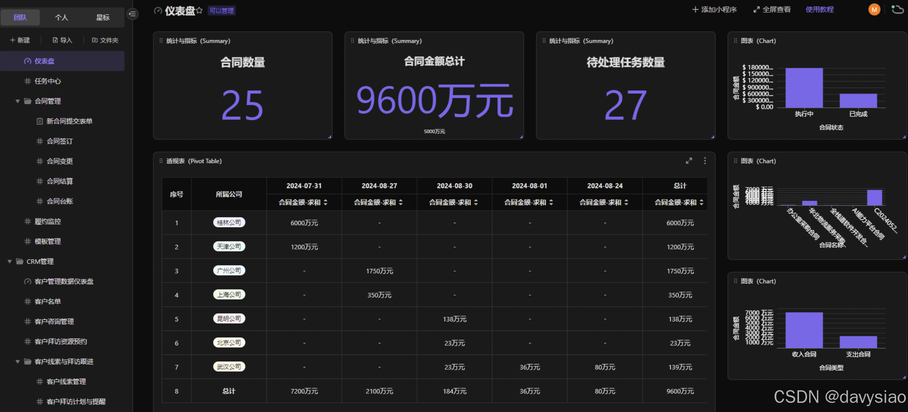Viewport: 908px width, 412px height.
Task: Open Pivot Table three-dot options menu
Action: pos(705,161)
